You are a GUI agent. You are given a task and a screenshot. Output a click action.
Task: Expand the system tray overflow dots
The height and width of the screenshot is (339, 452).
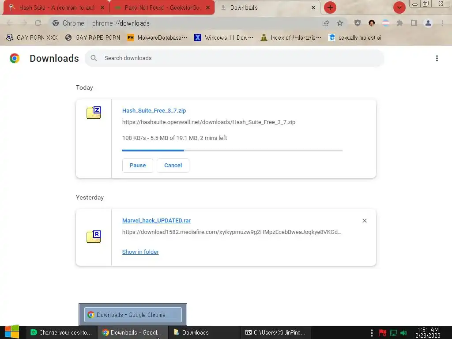(x=372, y=333)
